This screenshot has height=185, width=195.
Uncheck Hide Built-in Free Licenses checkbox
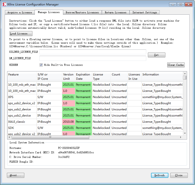(41, 65)
